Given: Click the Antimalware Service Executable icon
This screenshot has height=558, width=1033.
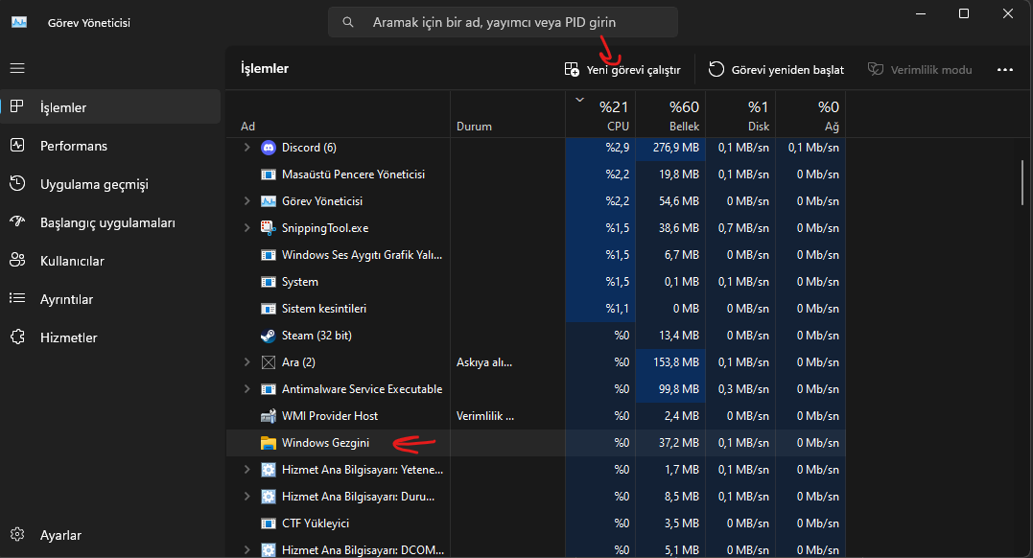Looking at the screenshot, I should tap(269, 389).
